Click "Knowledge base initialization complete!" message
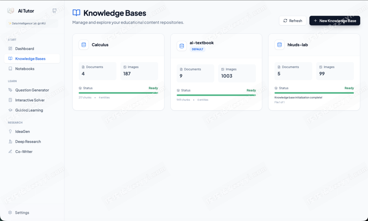Screen dimensions: 368x221 click(x=298, y=98)
